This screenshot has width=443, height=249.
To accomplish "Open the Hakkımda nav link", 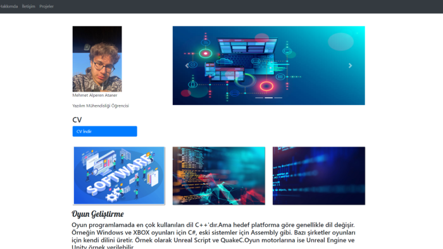I will (8, 6).
